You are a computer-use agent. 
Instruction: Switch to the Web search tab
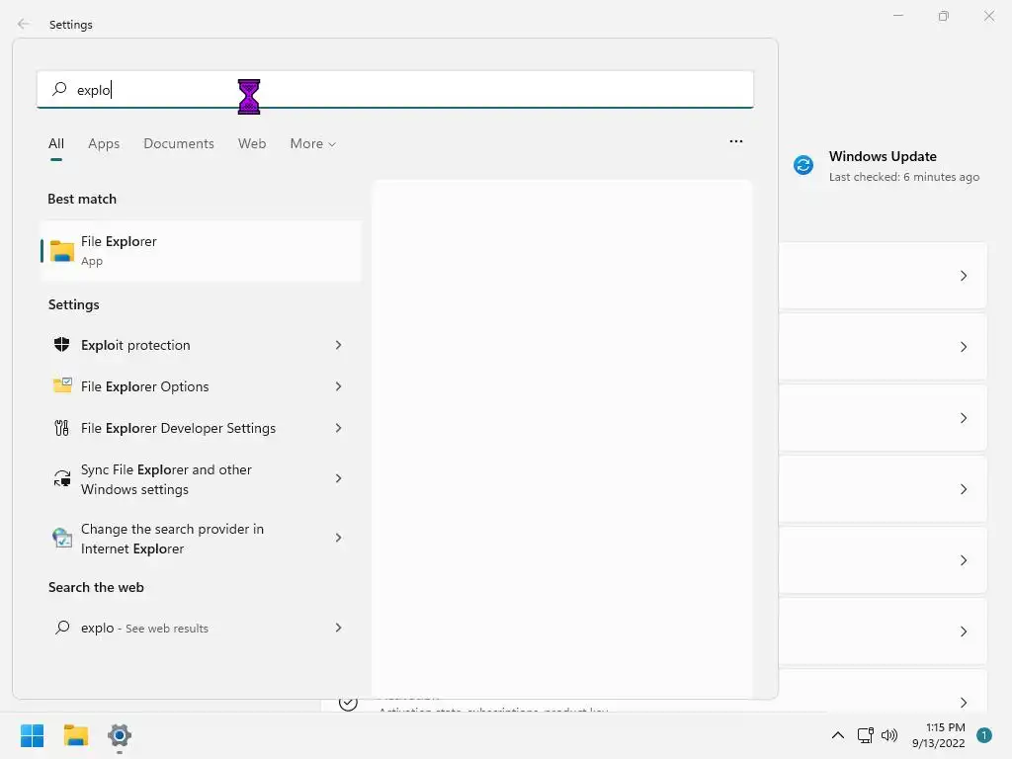point(252,143)
